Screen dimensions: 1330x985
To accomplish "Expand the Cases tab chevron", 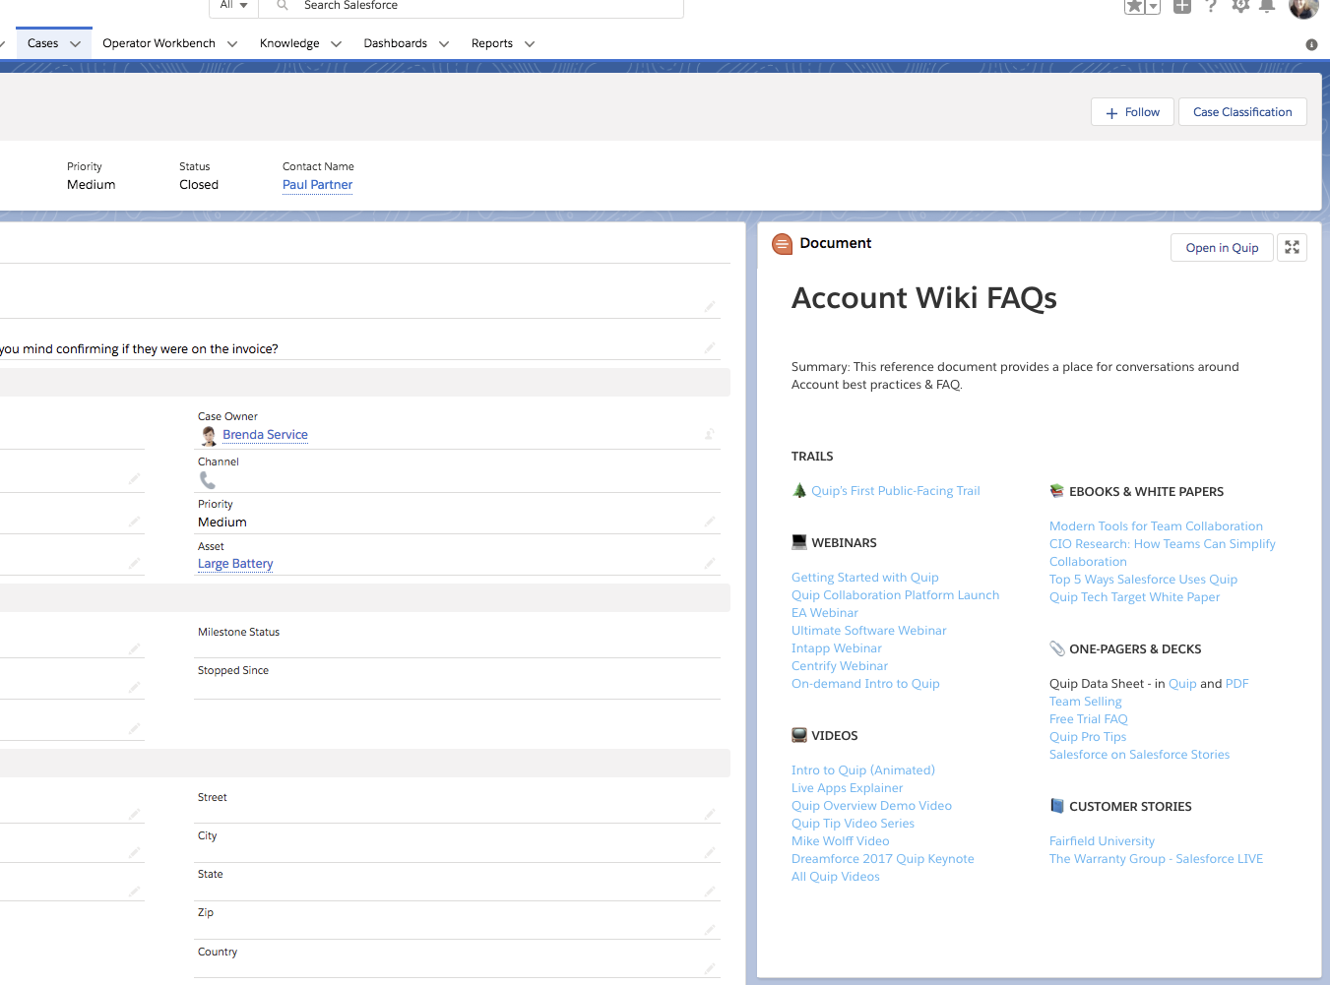I will [x=75, y=44].
